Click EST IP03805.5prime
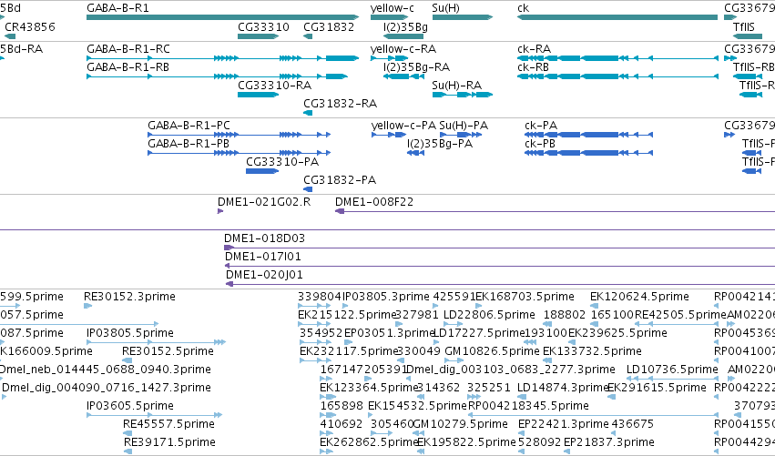This screenshot has width=775, height=456. tap(130, 333)
